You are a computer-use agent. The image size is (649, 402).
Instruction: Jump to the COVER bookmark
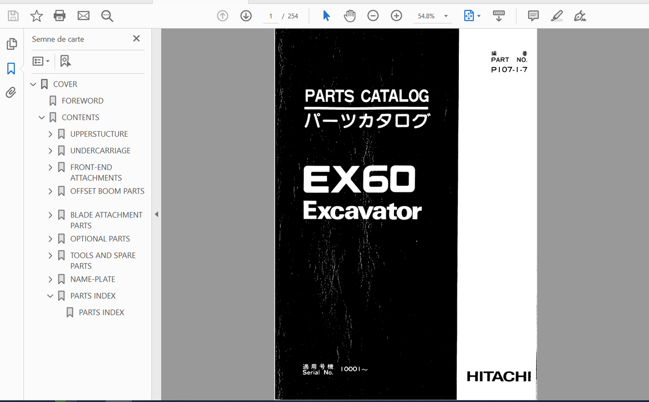click(65, 84)
